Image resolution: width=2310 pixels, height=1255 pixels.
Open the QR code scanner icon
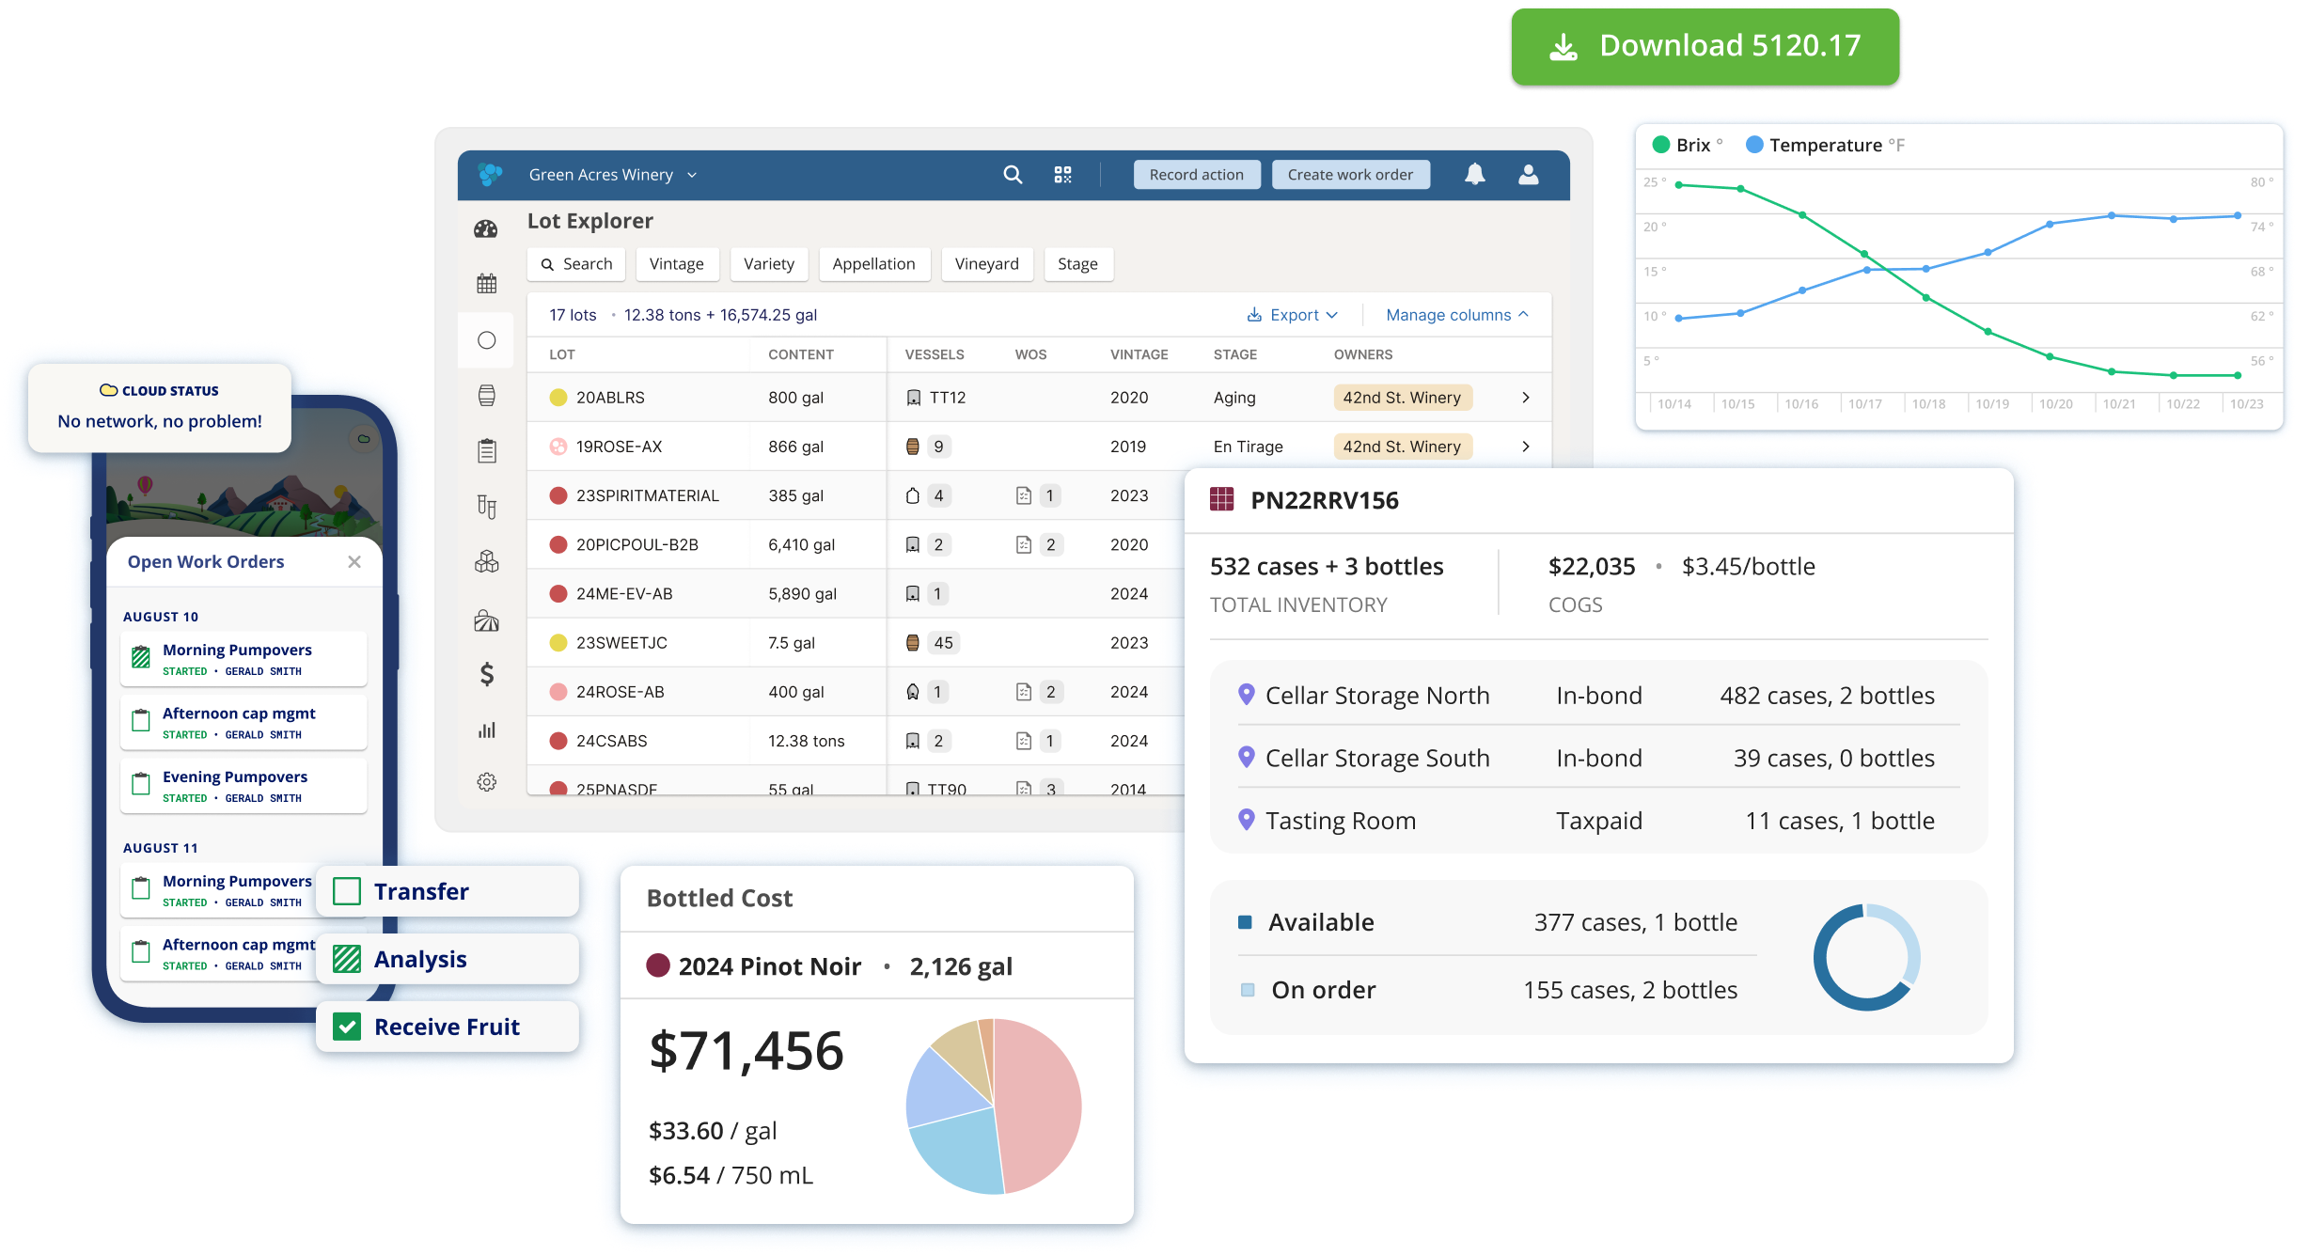[1062, 175]
